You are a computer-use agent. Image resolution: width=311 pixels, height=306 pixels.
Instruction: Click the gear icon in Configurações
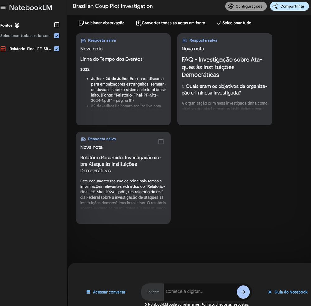tap(231, 6)
